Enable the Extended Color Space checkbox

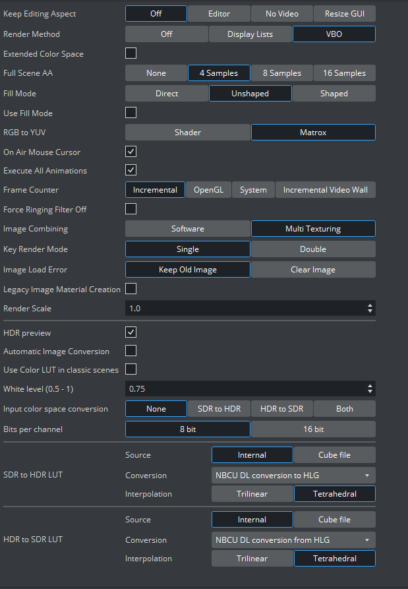[x=131, y=53]
